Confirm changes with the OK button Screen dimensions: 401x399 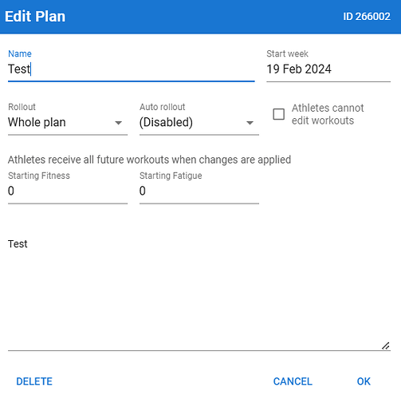pyautogui.click(x=364, y=381)
